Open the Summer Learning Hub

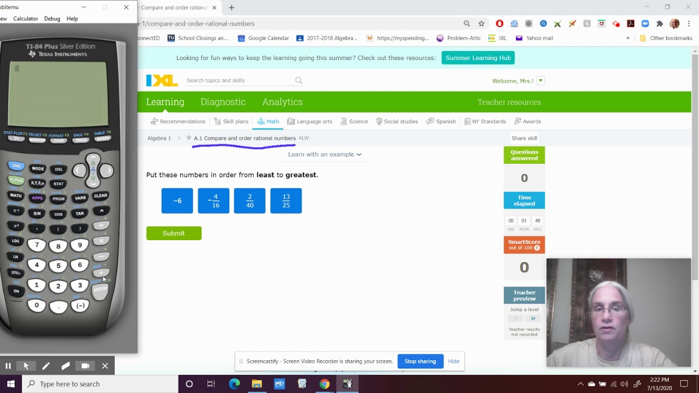[478, 58]
